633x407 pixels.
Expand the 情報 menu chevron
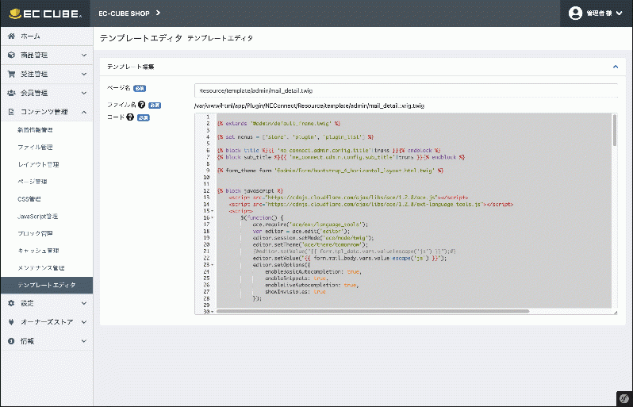click(x=84, y=341)
